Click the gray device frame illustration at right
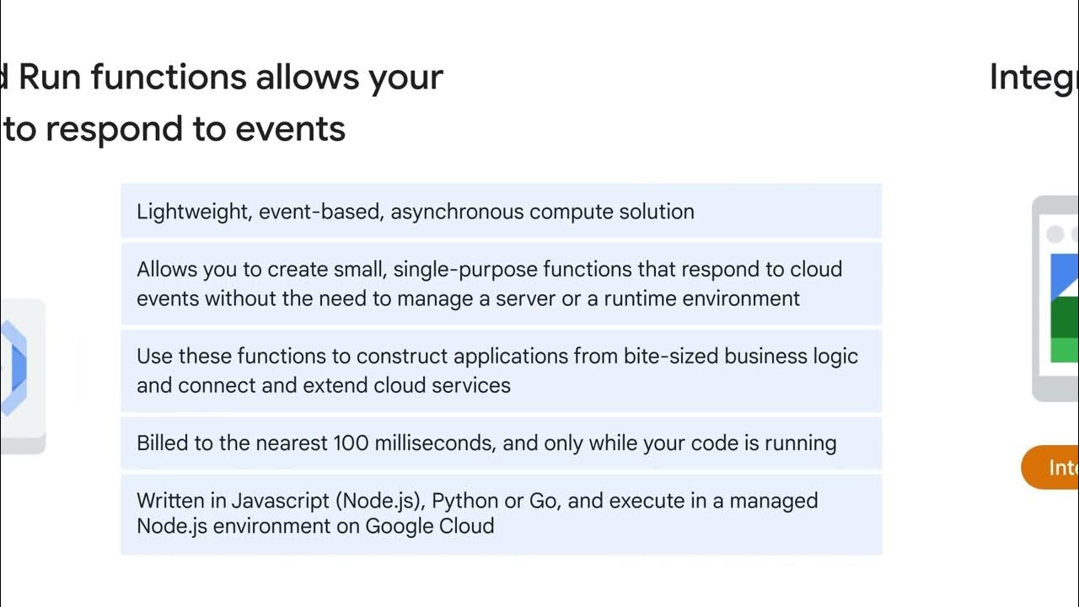 coord(1055,298)
